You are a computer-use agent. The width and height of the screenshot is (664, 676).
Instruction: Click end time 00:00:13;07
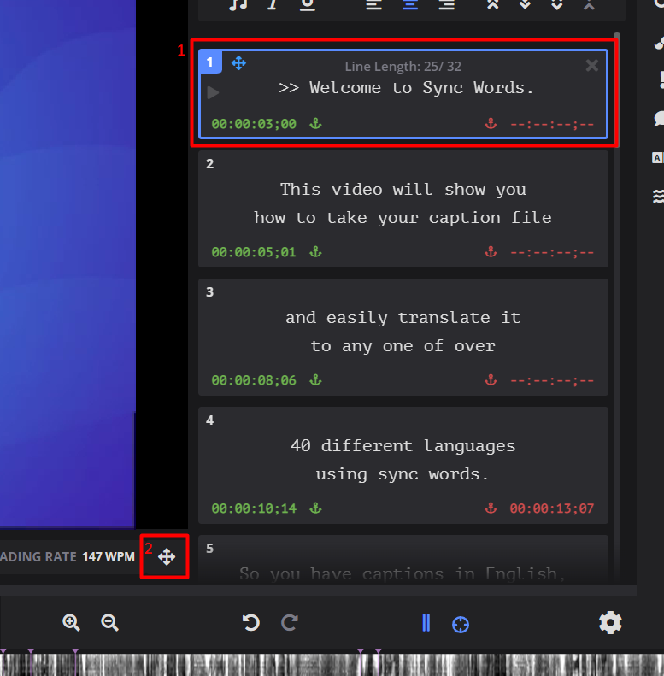[x=552, y=508]
